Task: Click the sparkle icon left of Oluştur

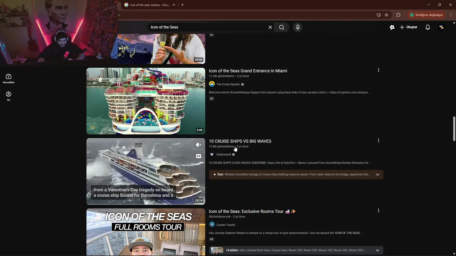Action: (392, 27)
